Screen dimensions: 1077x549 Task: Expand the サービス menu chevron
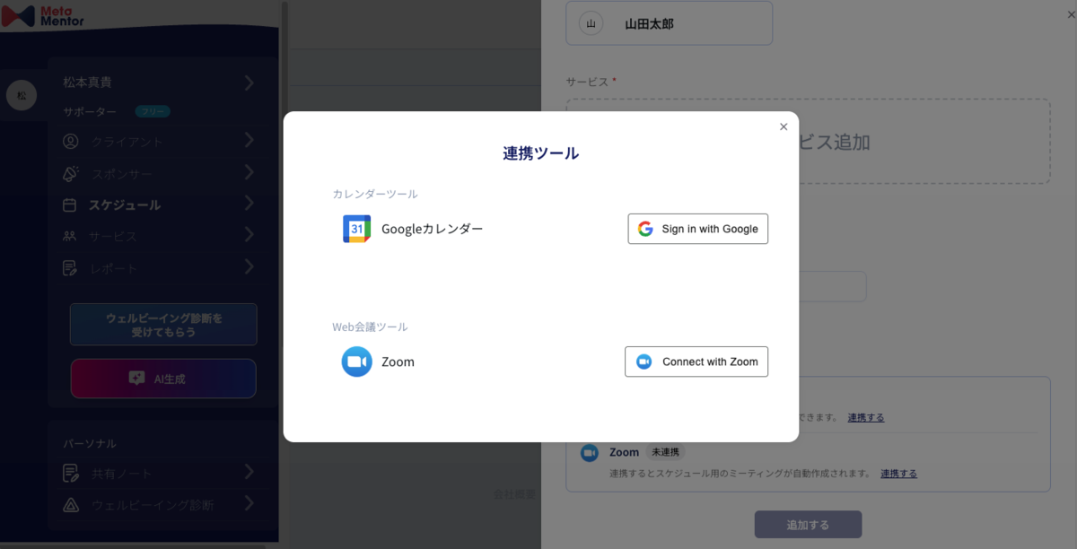click(x=249, y=235)
